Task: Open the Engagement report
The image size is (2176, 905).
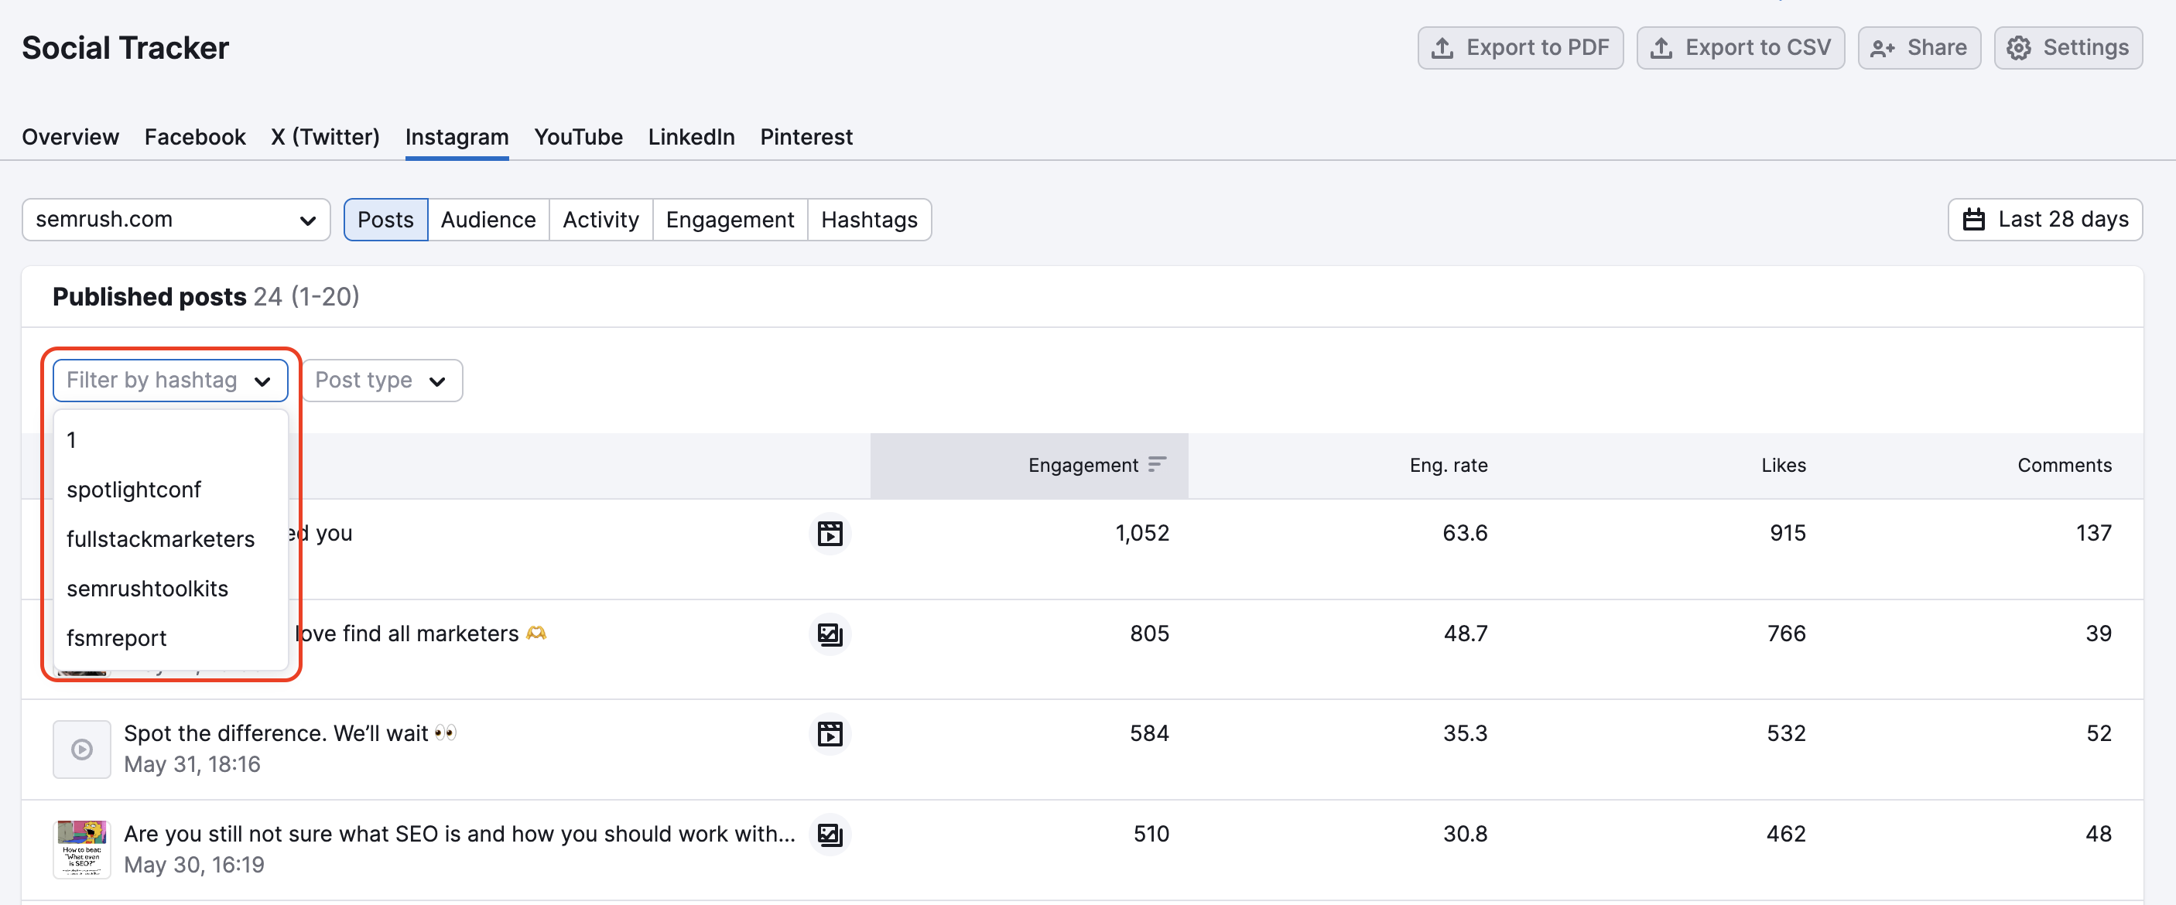Action: (x=730, y=220)
